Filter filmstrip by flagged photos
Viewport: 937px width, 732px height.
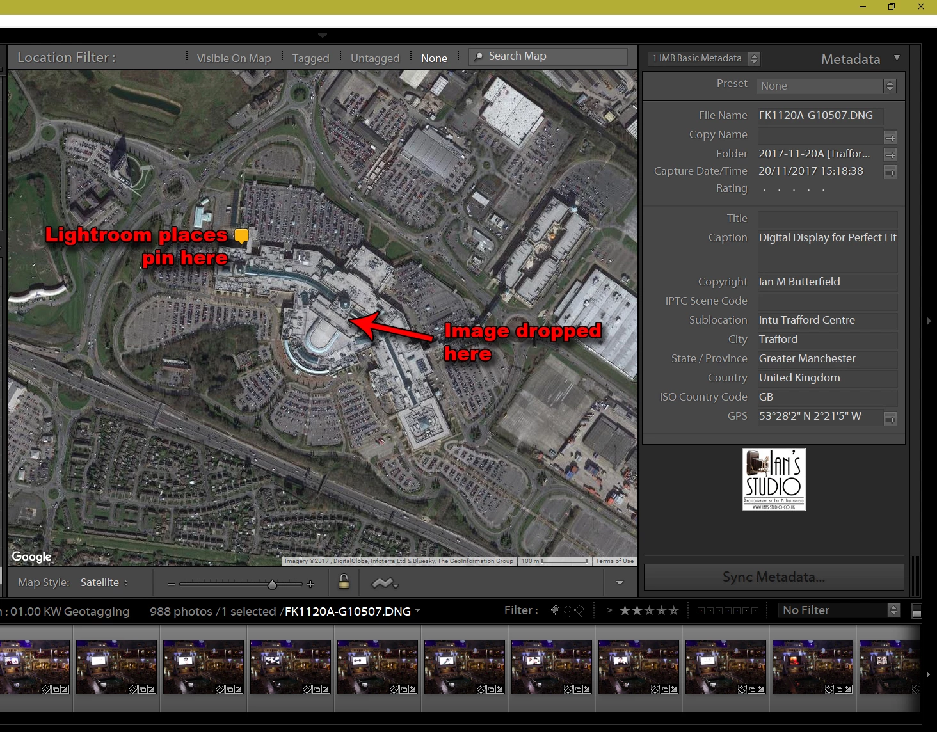coord(555,610)
